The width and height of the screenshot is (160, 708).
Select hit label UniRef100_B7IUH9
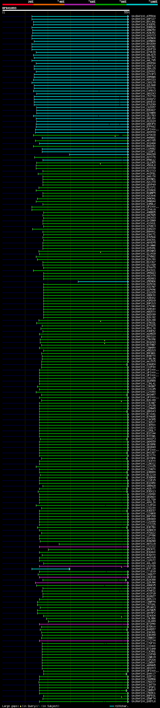click(x=143, y=649)
